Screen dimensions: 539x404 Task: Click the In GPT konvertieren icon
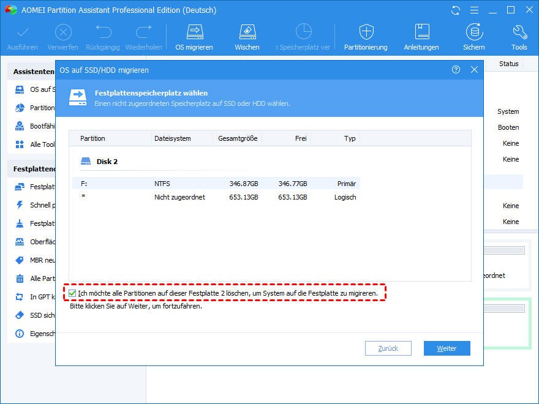click(x=20, y=297)
